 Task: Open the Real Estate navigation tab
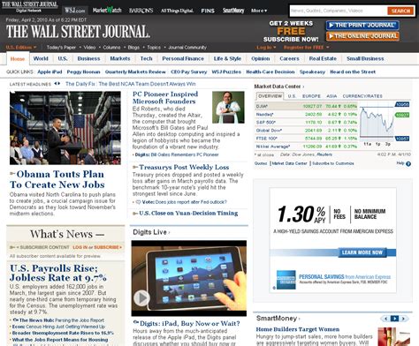point(323,58)
